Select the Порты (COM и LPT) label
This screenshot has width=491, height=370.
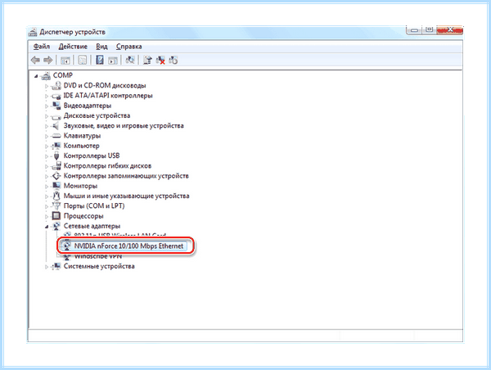click(x=94, y=205)
